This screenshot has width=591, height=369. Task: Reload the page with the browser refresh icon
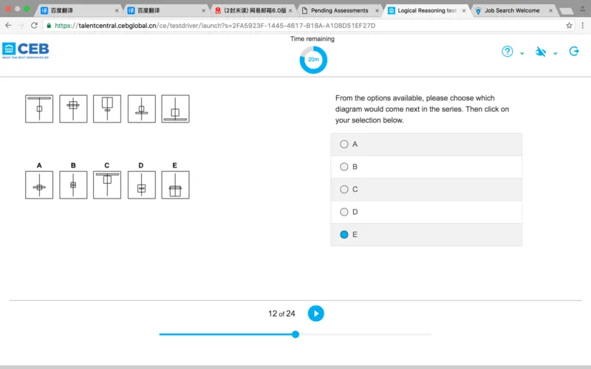pos(34,25)
